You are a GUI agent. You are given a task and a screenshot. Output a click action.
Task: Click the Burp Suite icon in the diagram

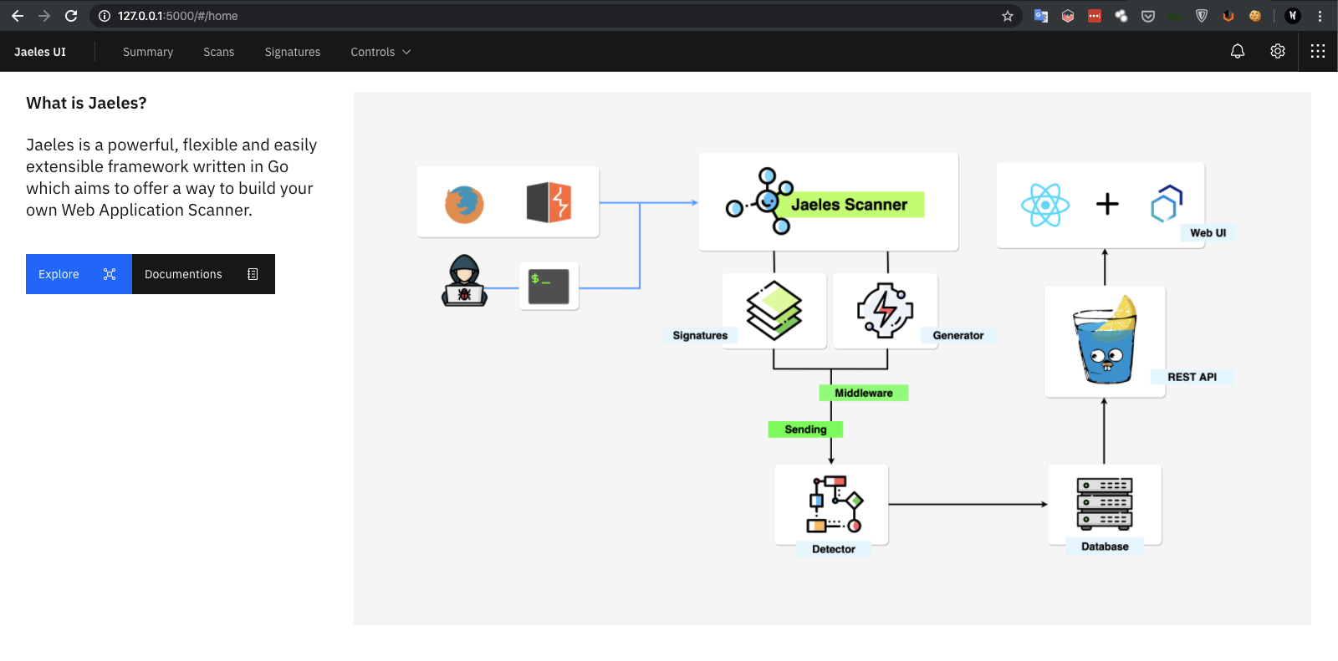point(549,202)
